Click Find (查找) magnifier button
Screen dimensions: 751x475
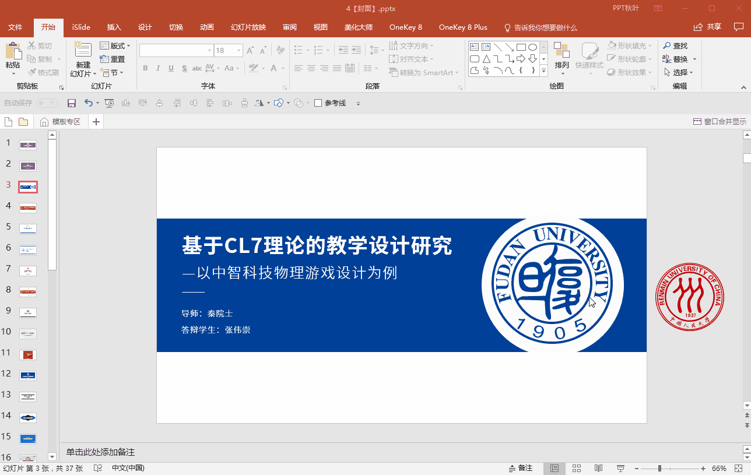(x=675, y=45)
